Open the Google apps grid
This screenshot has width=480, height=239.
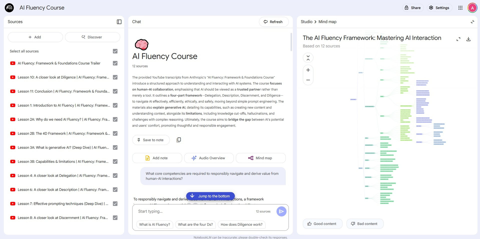460,8
